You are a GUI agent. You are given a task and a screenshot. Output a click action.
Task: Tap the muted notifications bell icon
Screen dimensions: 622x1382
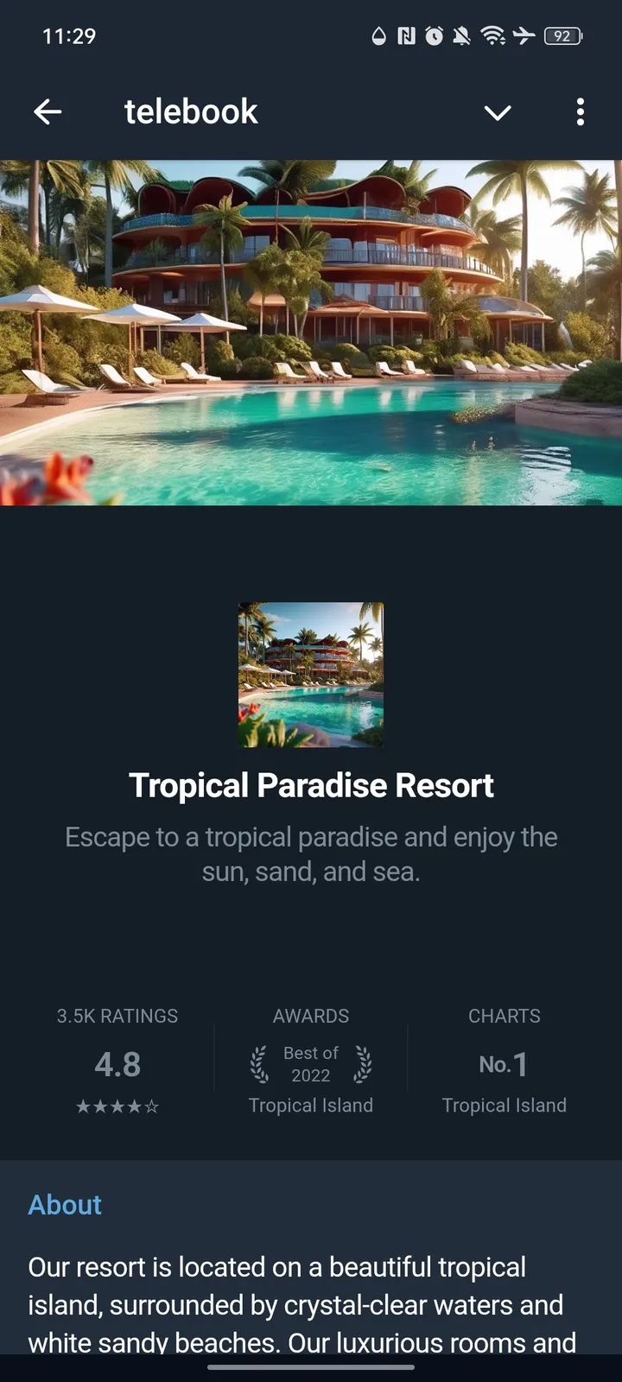tap(462, 35)
